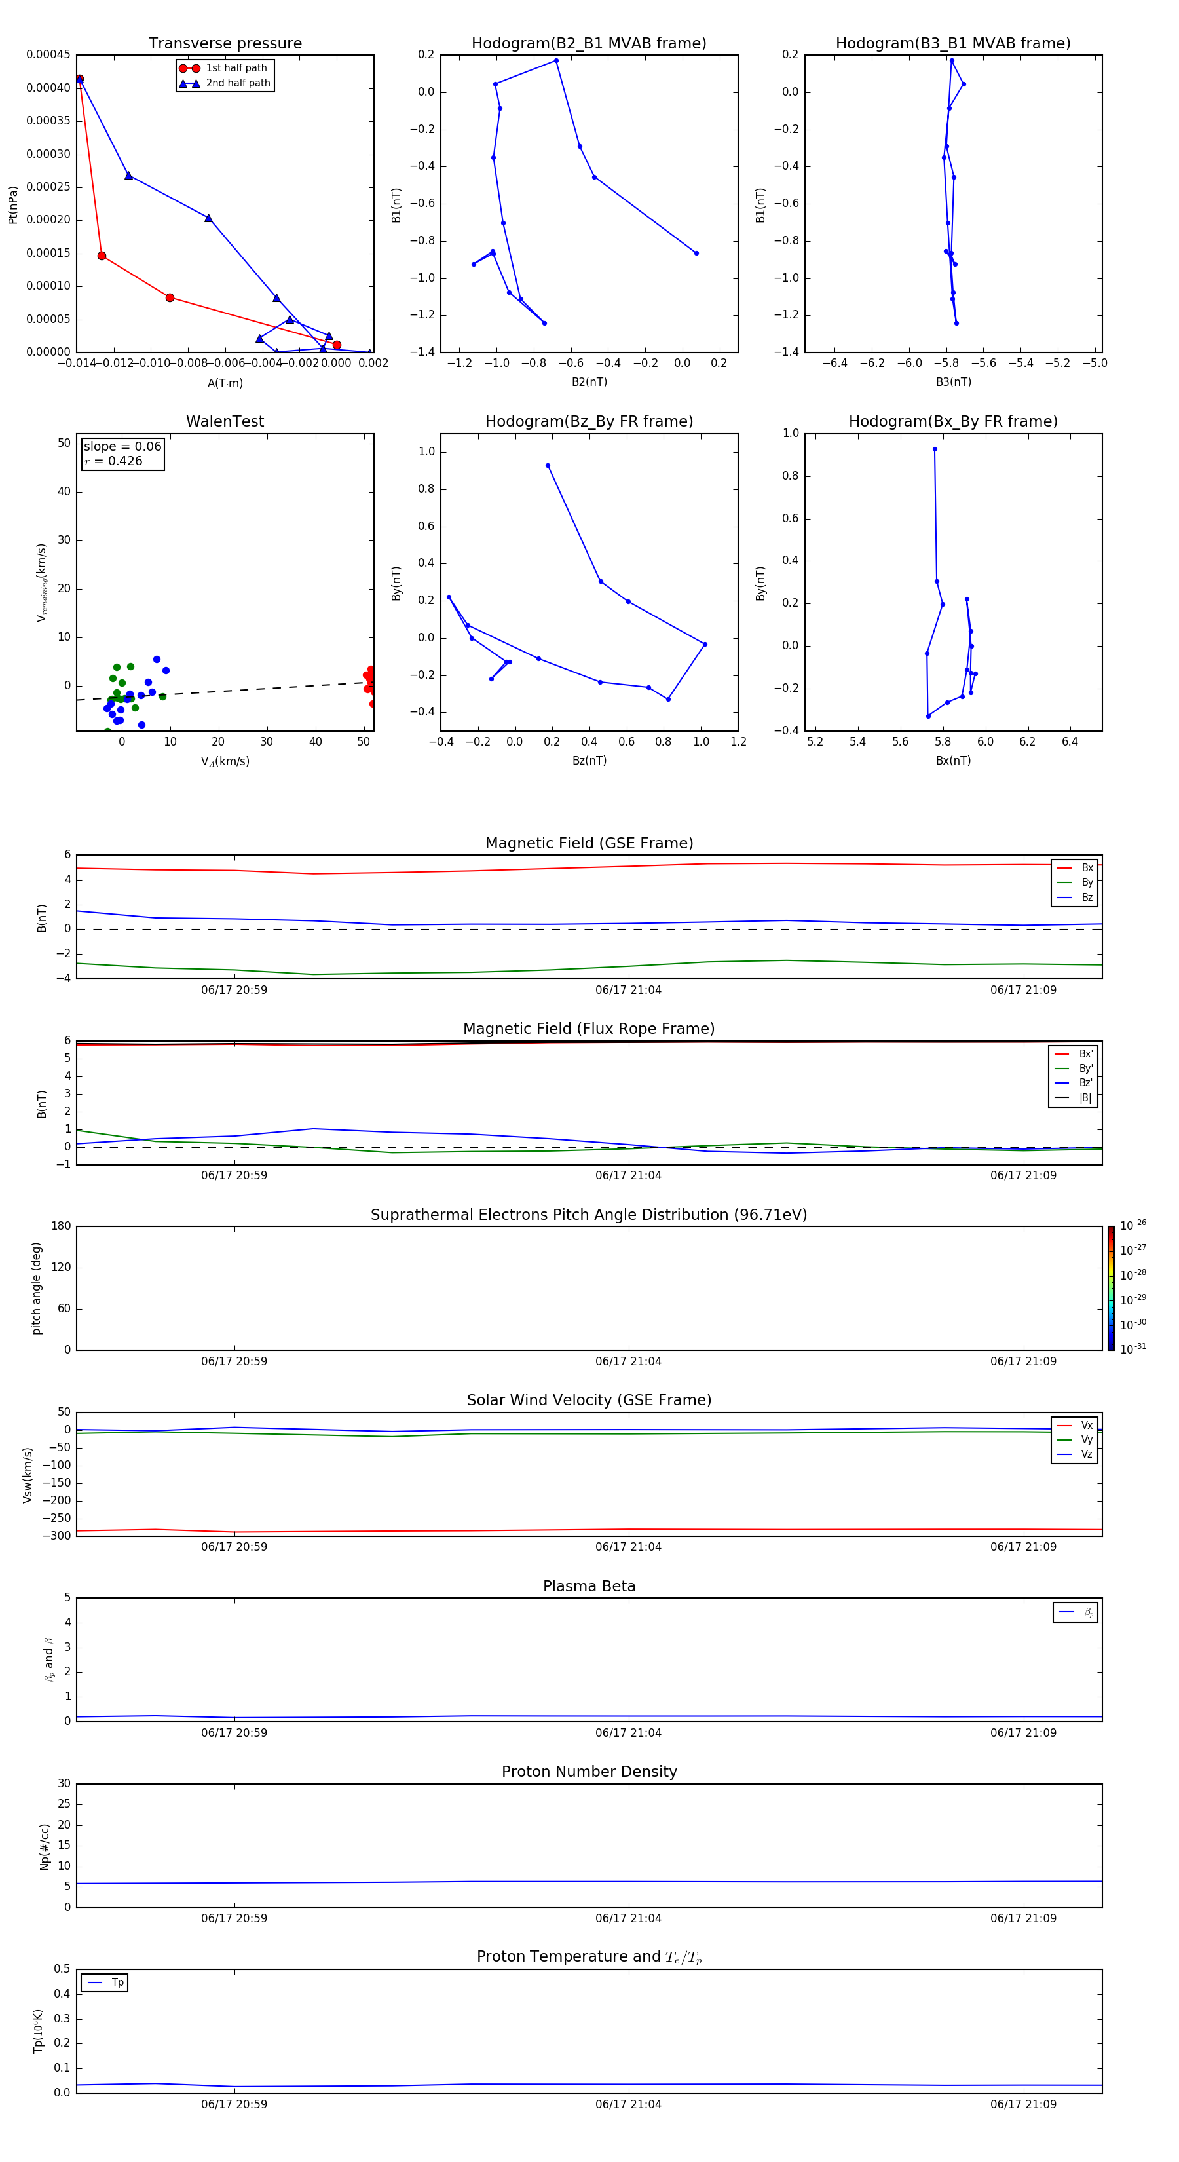The width and height of the screenshot is (1179, 2162).
Task: Click the red point cluster in WalenTest plot
Action: tap(369, 680)
